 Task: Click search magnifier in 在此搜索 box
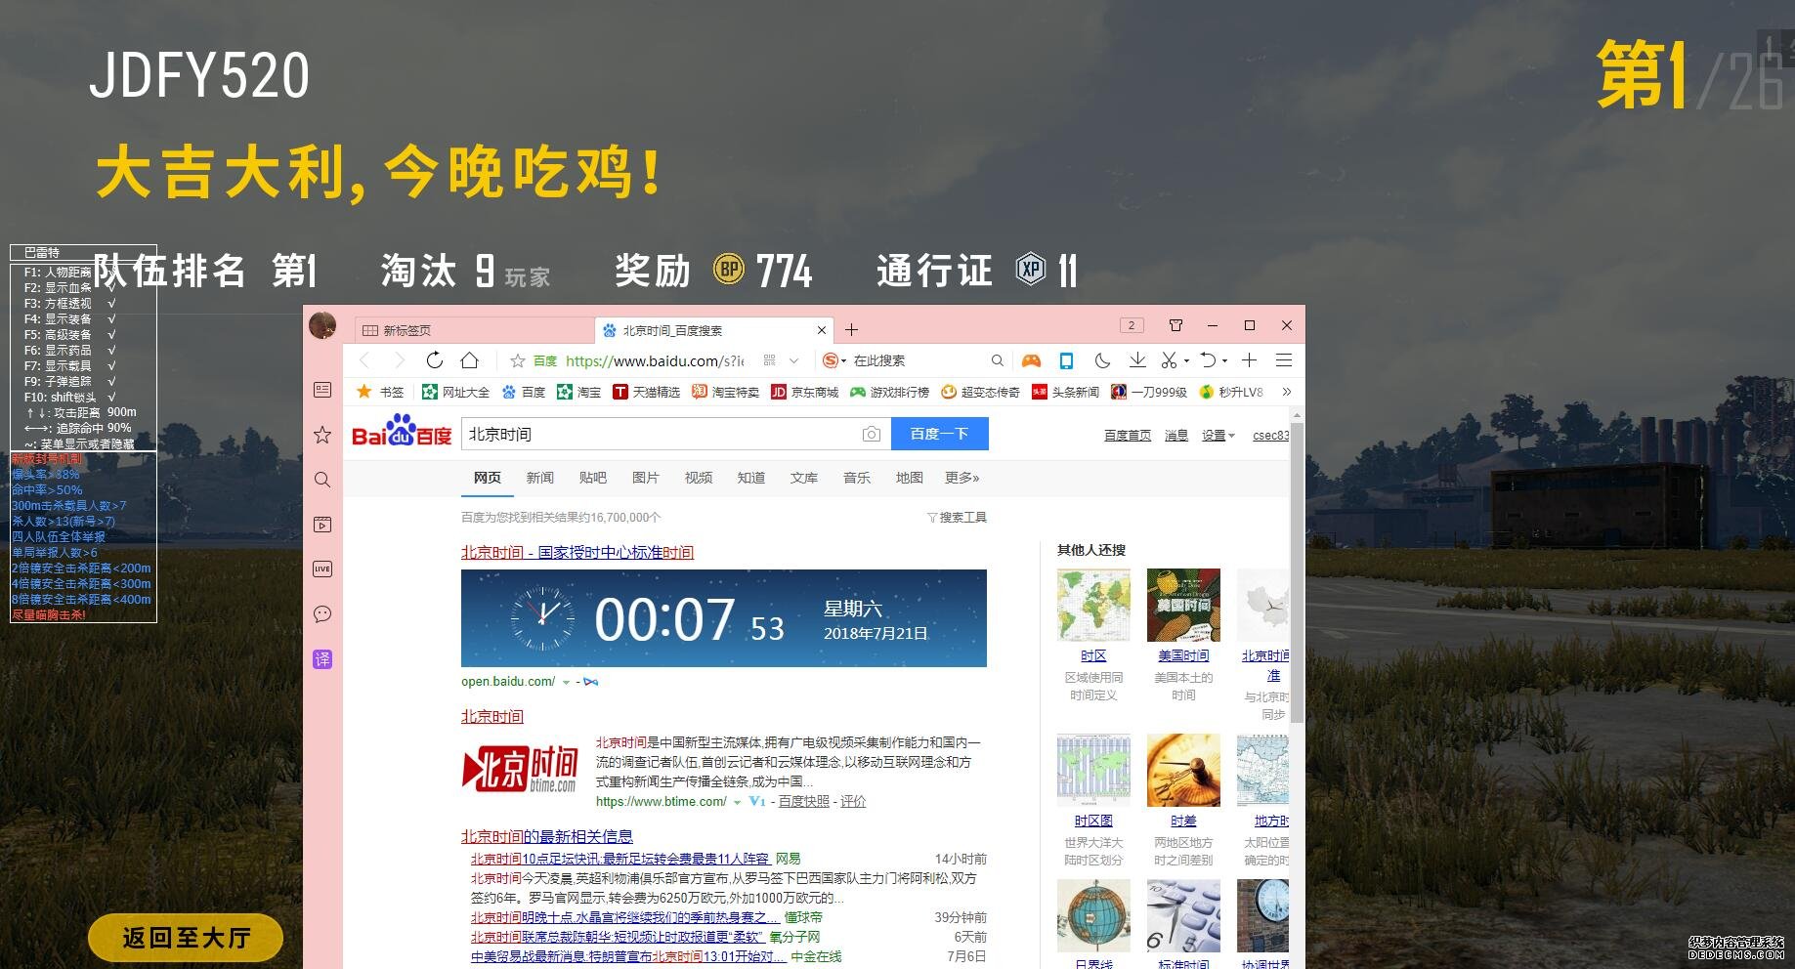click(997, 360)
